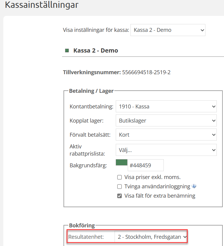Click the 'Bakgrundsfärg:' field label

(88, 165)
